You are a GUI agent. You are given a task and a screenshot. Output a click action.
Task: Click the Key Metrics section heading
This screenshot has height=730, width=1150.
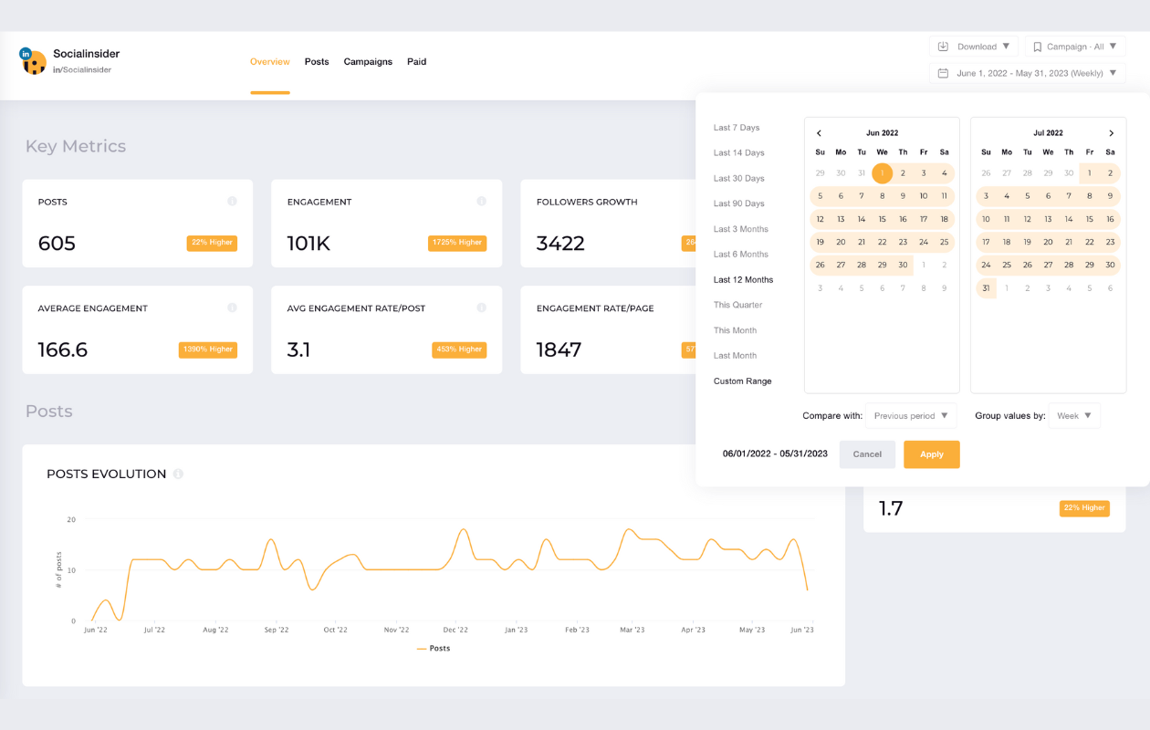76,147
